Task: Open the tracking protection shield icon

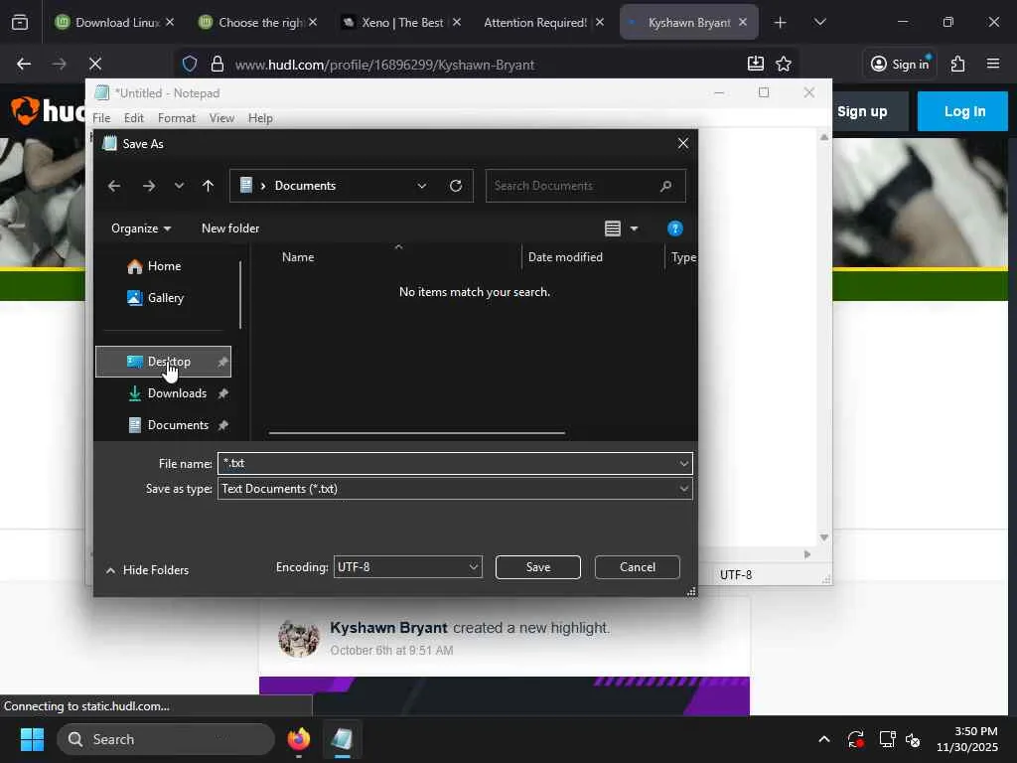Action: [190, 65]
